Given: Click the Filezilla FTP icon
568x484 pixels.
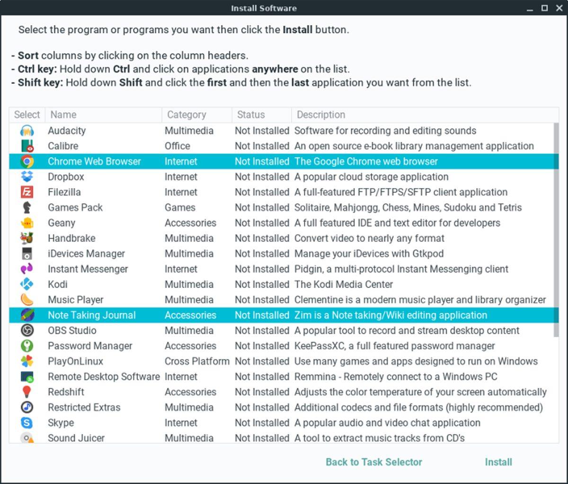Looking at the screenshot, I should [x=26, y=192].
